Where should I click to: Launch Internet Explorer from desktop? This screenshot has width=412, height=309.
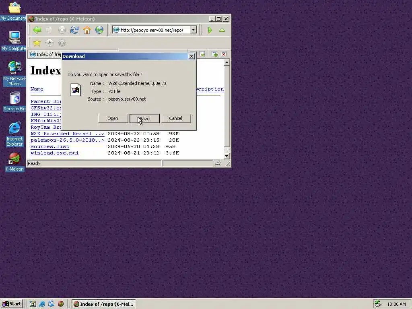(14, 134)
